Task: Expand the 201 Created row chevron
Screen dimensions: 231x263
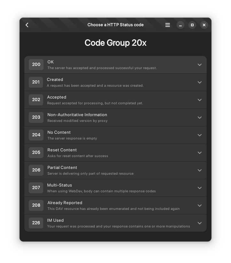Action: point(199,82)
